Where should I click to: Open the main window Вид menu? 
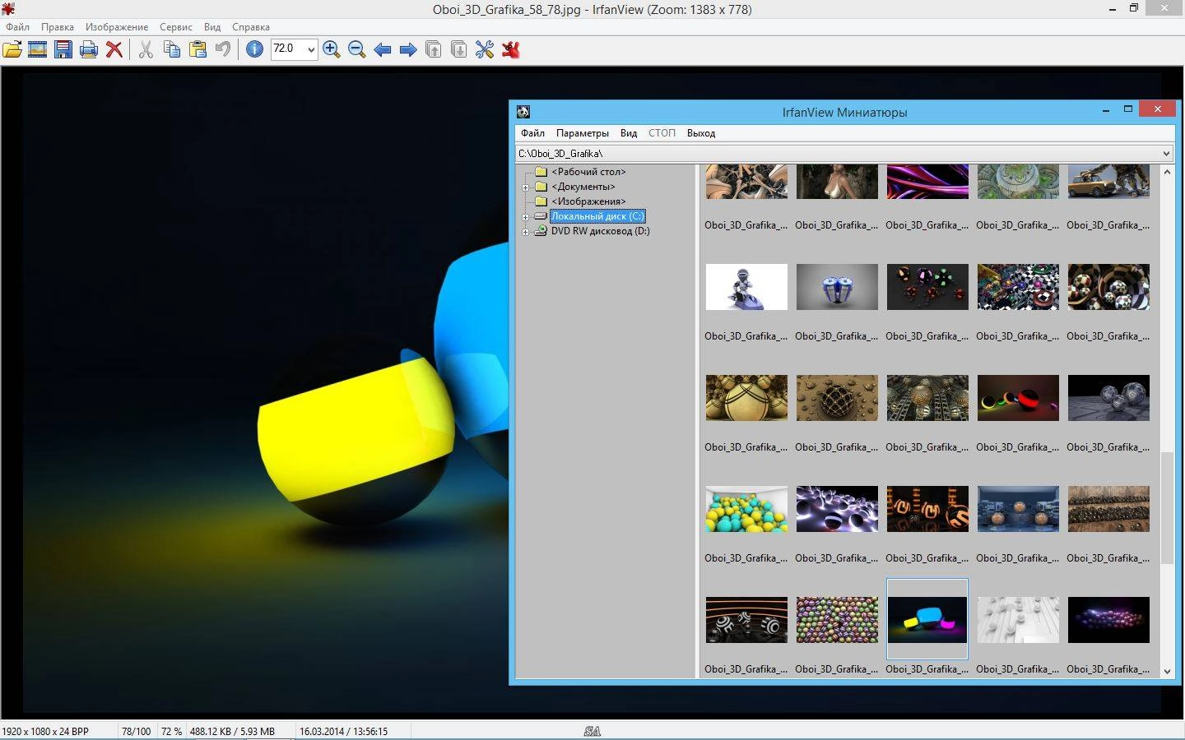click(x=212, y=26)
